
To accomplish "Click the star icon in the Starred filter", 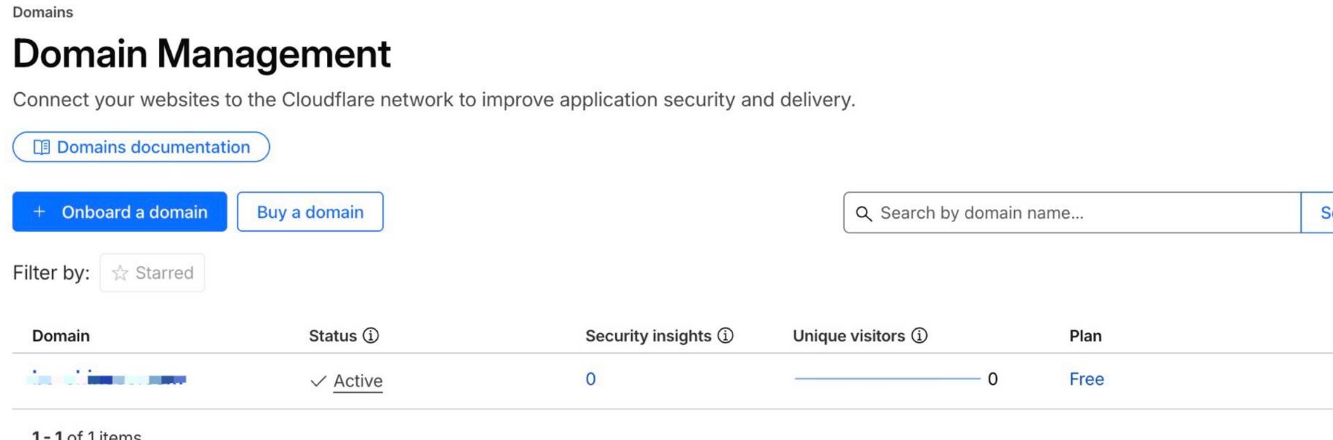I will point(120,273).
